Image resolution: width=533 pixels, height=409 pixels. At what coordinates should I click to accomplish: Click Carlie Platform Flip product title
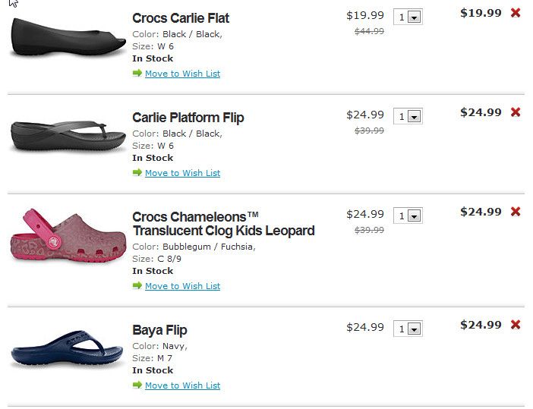[x=188, y=118]
